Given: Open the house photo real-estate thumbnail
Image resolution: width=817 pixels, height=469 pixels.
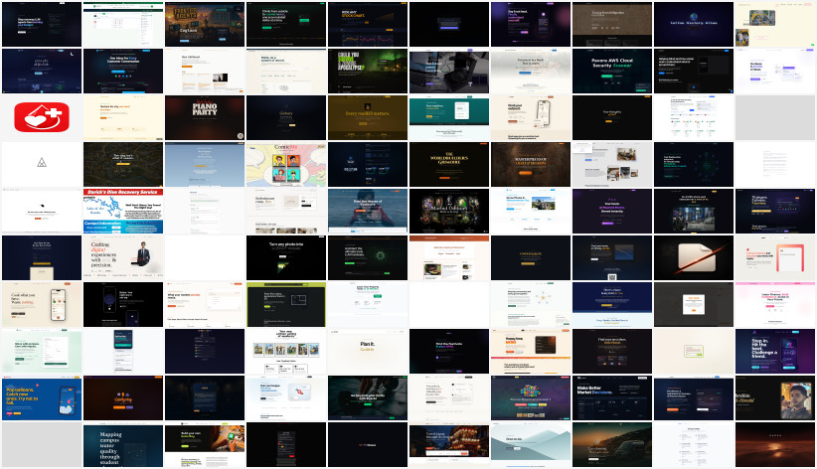Looking at the screenshot, I should pos(531,211).
